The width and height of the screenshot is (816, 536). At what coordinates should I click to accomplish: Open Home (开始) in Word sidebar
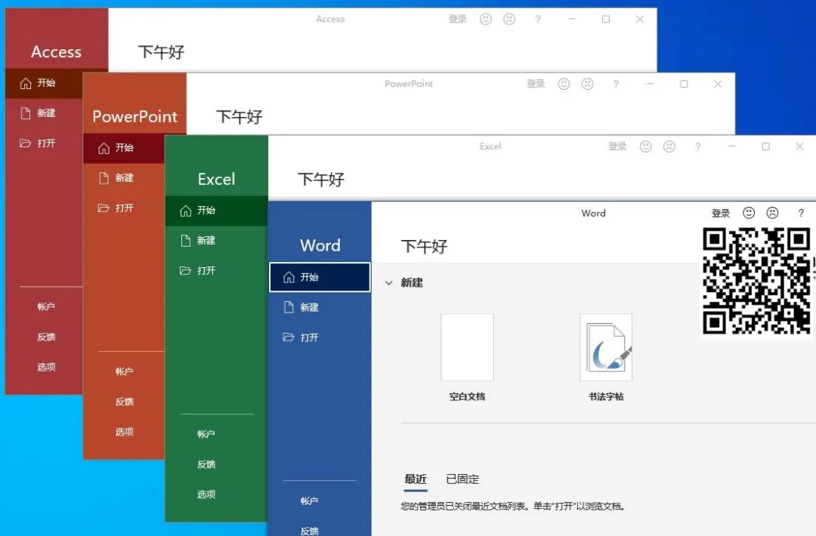coord(320,277)
